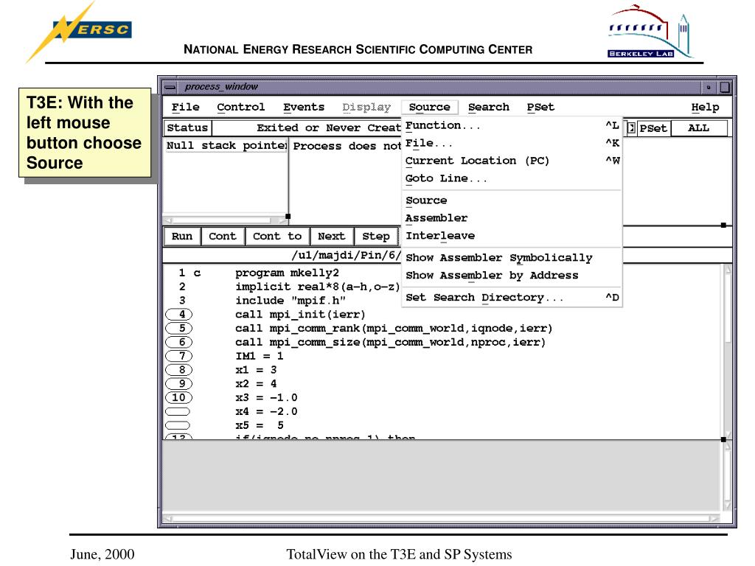Click the 'IM1 = 1' source line
Image resolution: width=755 pixels, height=566 pixels.
coord(259,357)
